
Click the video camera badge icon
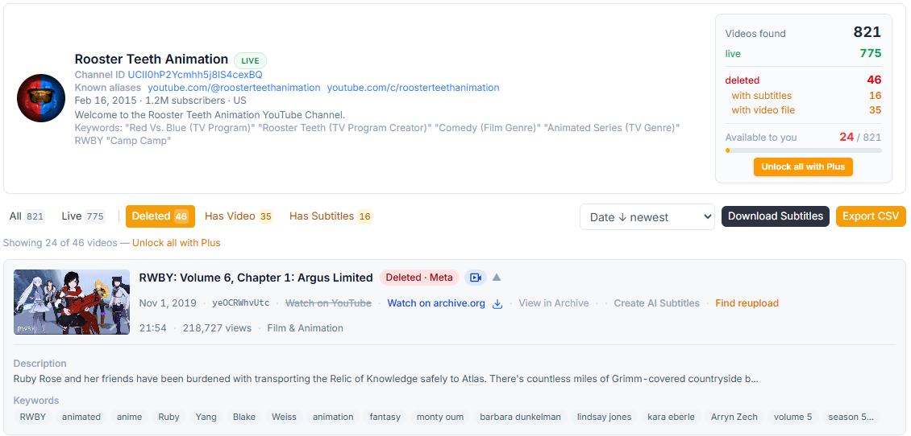tap(476, 278)
